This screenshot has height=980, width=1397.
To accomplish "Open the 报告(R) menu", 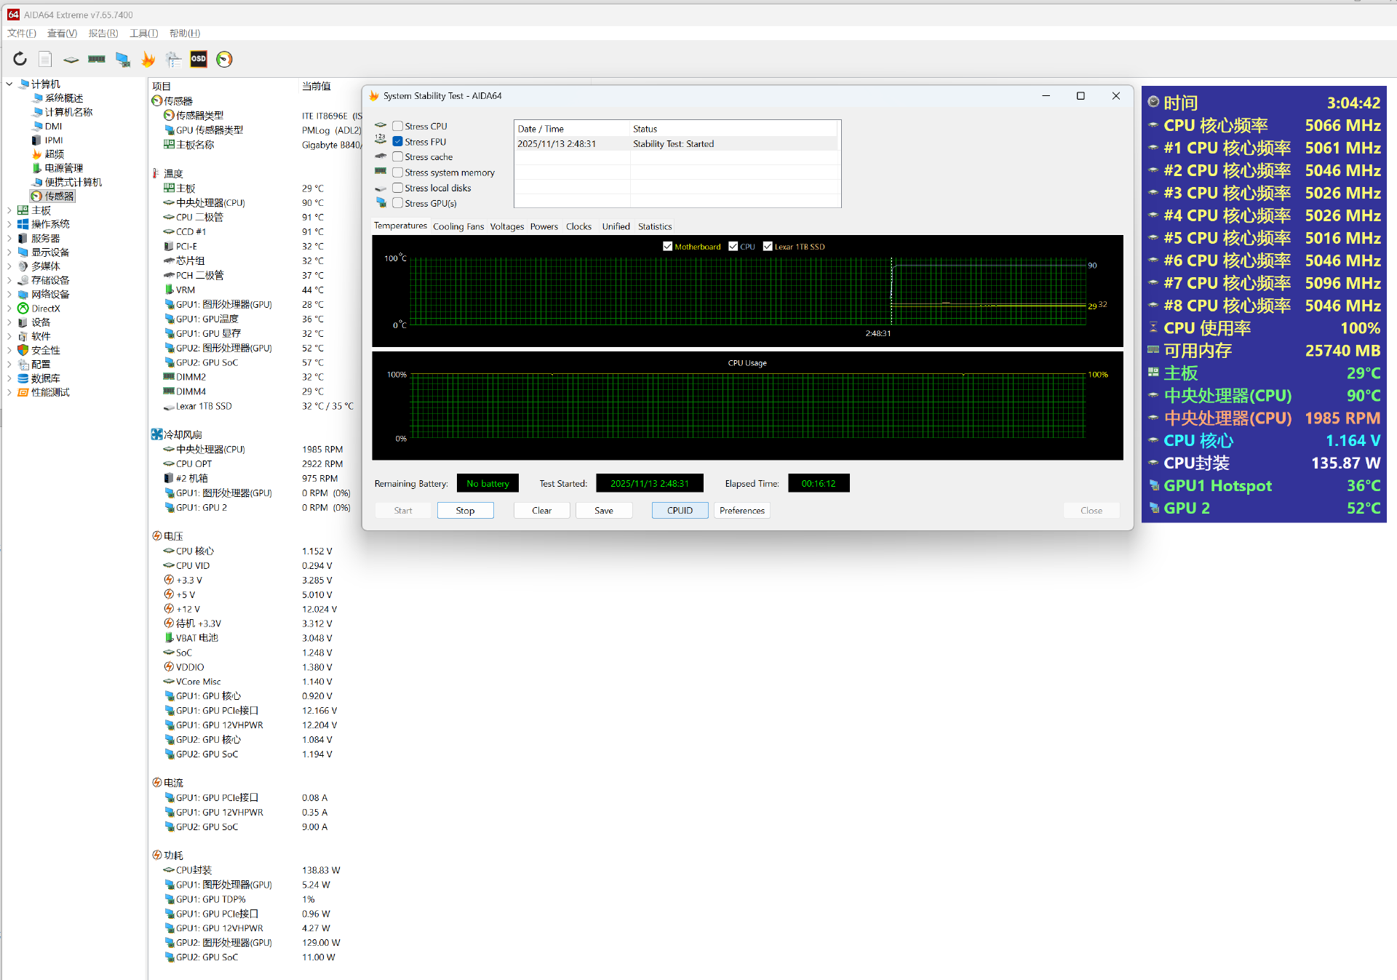I will point(103,33).
